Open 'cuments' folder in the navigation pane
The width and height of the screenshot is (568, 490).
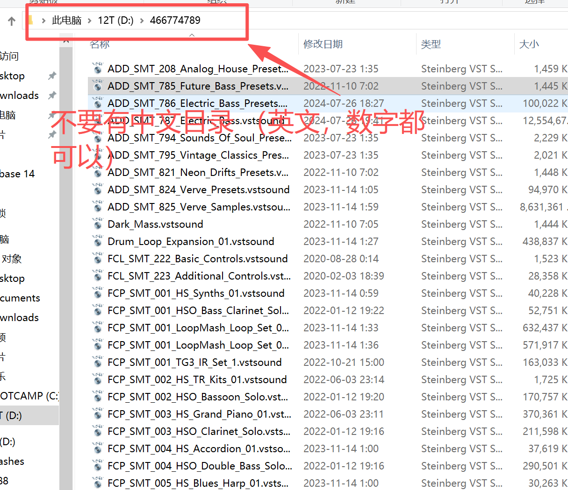[x=20, y=298]
